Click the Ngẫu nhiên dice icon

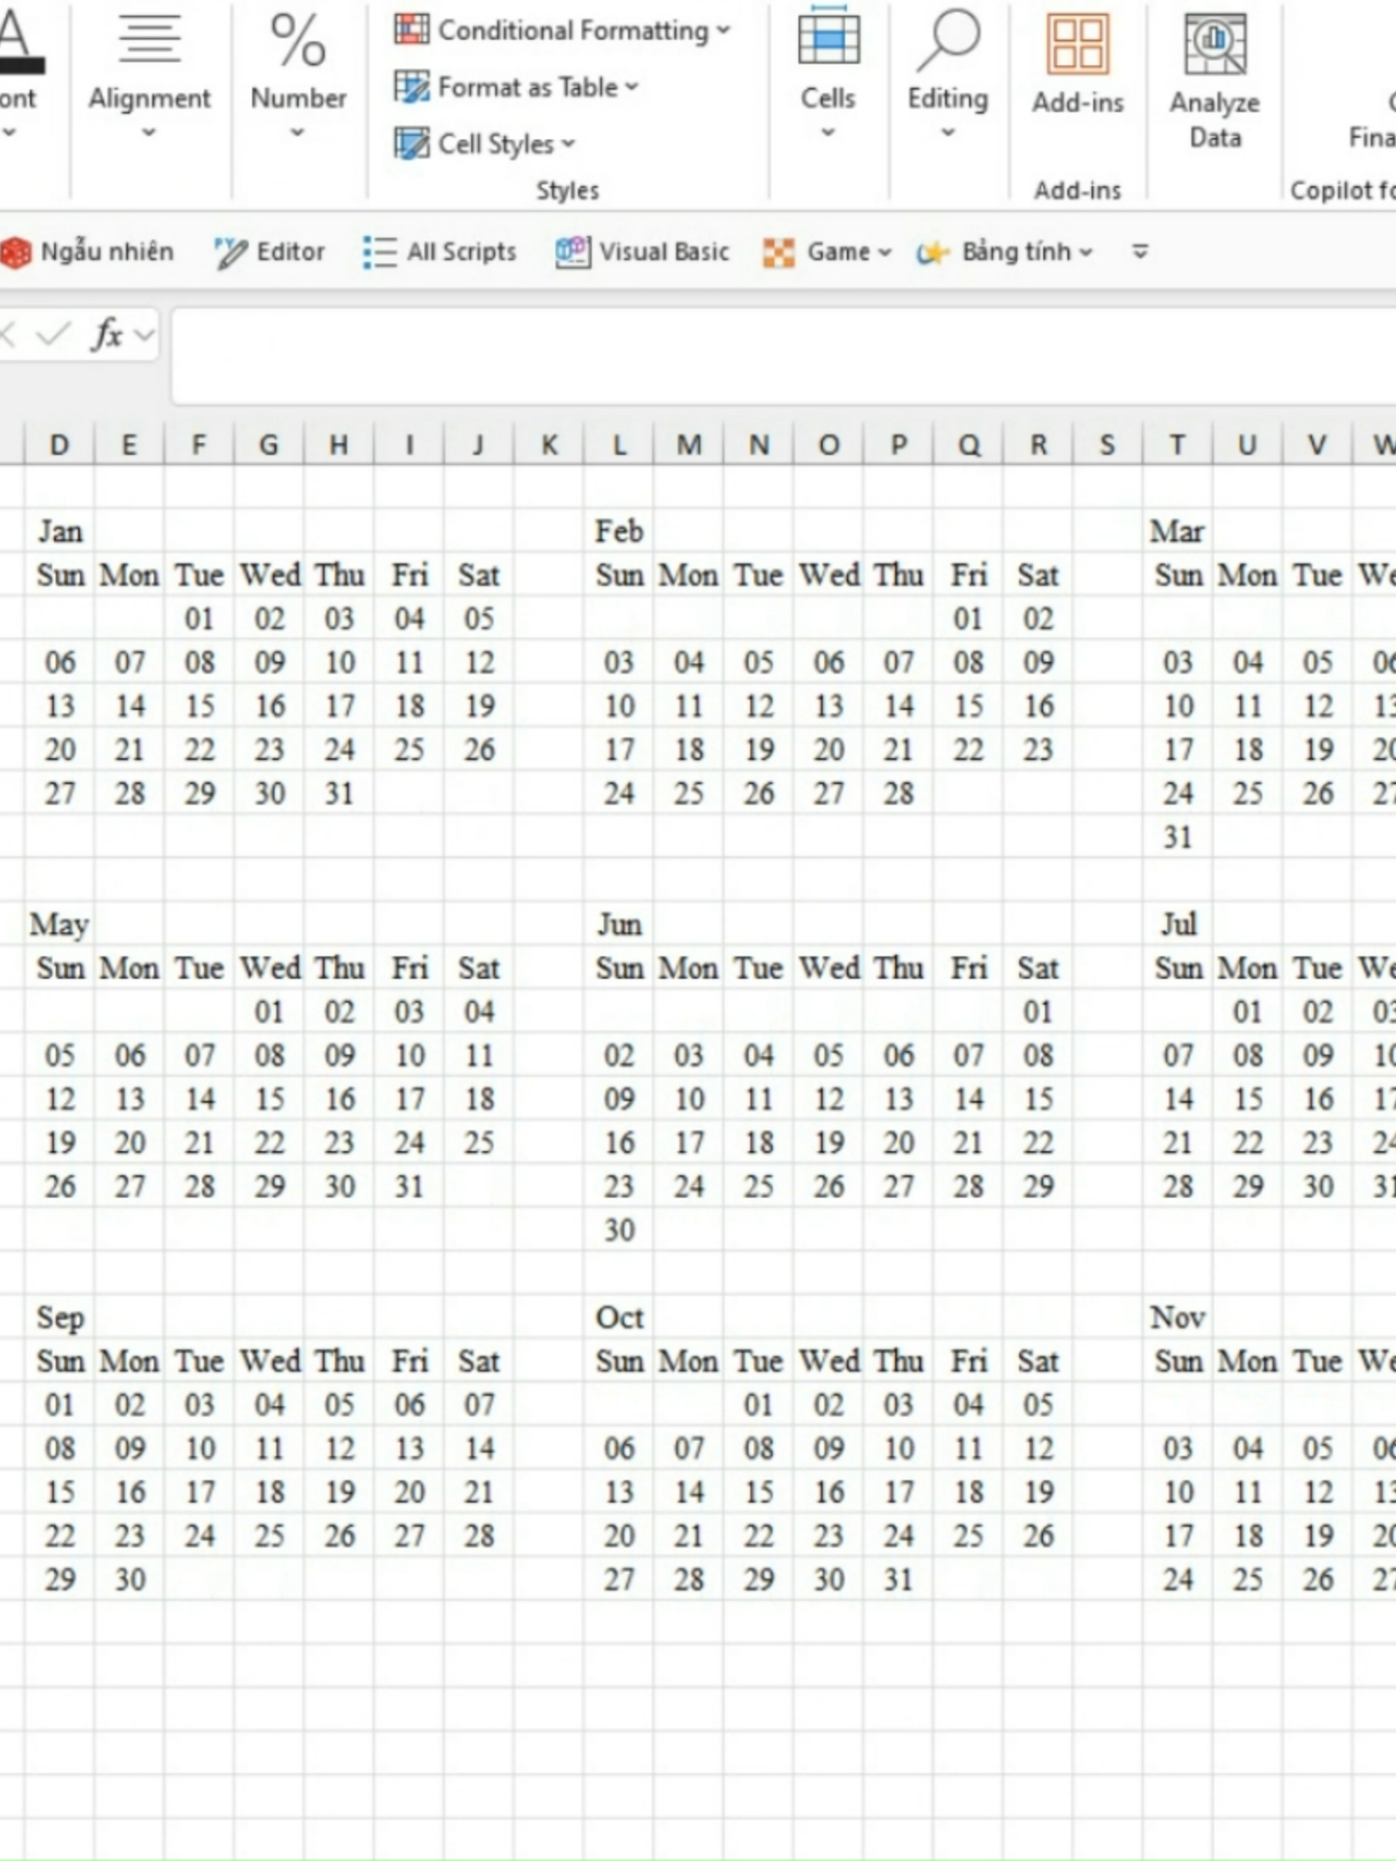coord(16,252)
